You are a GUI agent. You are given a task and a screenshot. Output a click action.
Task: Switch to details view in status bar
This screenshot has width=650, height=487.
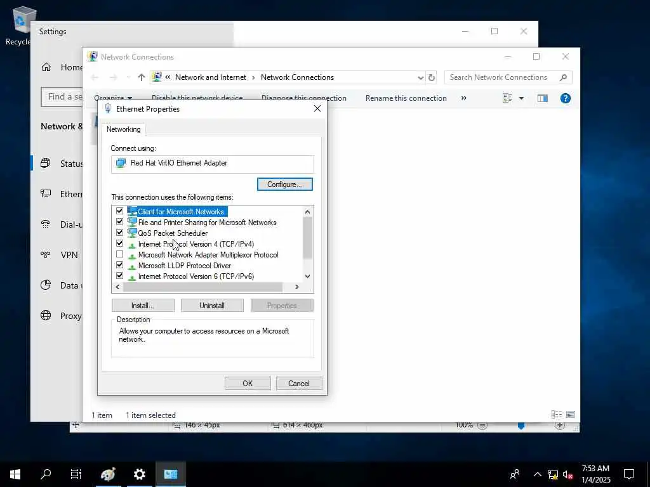tap(557, 415)
